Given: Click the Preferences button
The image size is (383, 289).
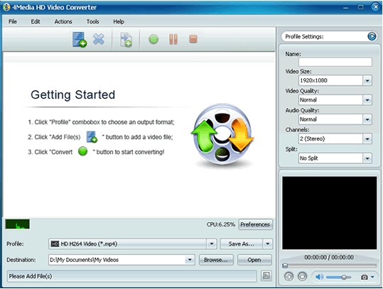Looking at the screenshot, I should click(255, 224).
